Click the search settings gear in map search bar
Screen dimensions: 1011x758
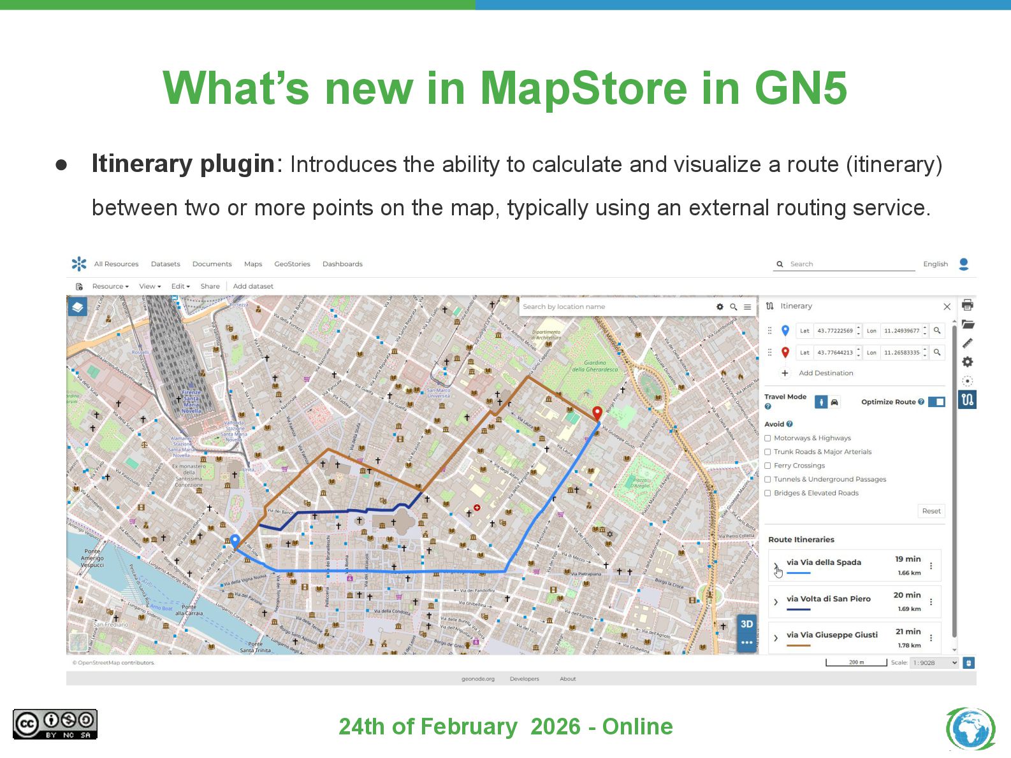[720, 307]
